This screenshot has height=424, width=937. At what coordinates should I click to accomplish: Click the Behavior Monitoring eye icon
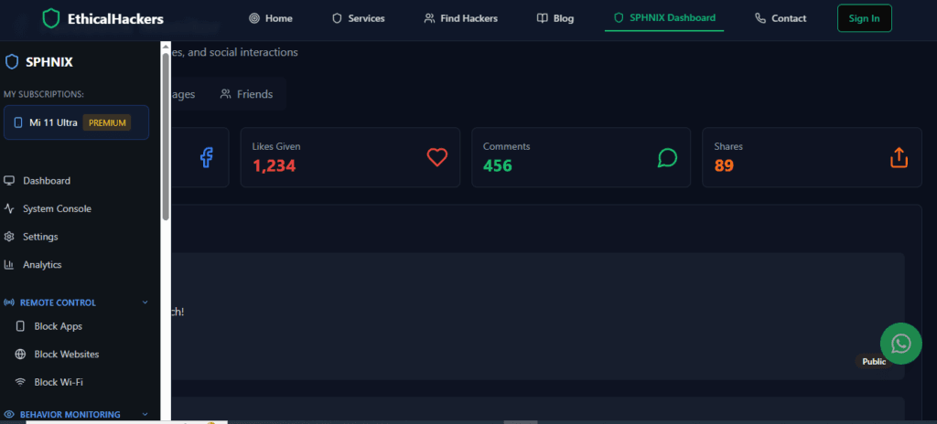coord(9,414)
